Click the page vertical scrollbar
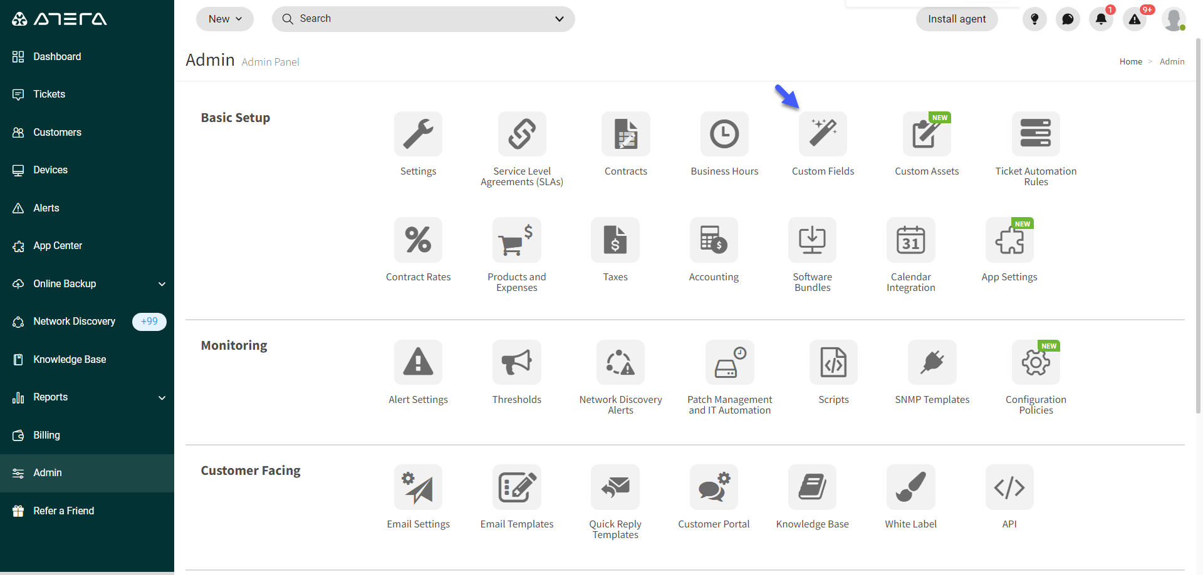The height and width of the screenshot is (575, 1203). point(1198,225)
